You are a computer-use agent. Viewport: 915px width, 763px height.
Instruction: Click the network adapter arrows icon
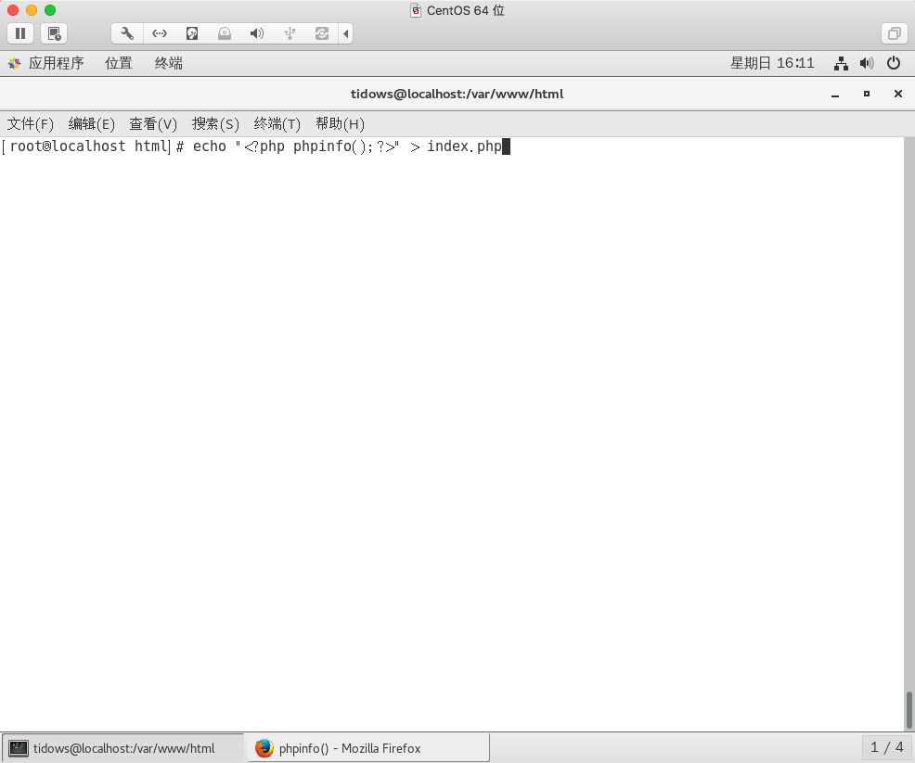[160, 33]
